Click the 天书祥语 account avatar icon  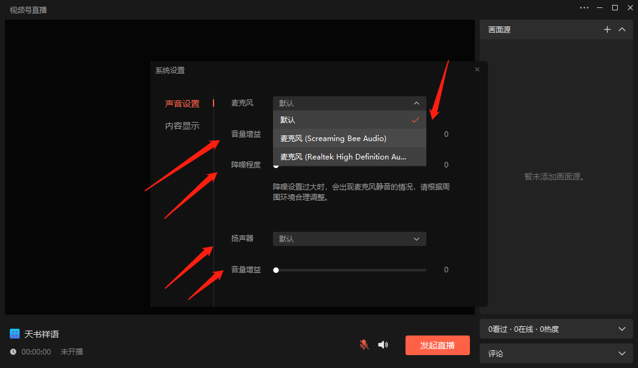click(x=15, y=334)
